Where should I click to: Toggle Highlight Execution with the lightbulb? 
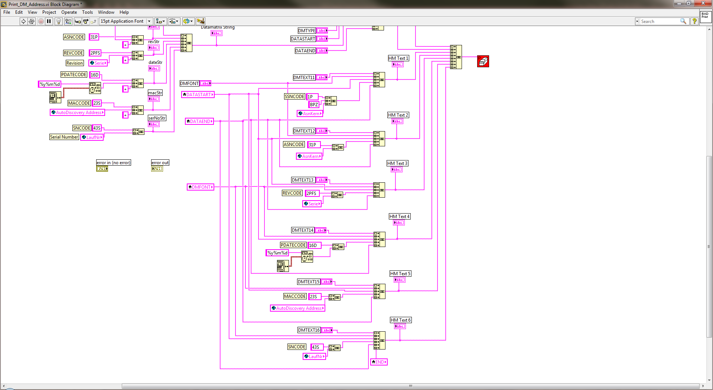tap(58, 21)
